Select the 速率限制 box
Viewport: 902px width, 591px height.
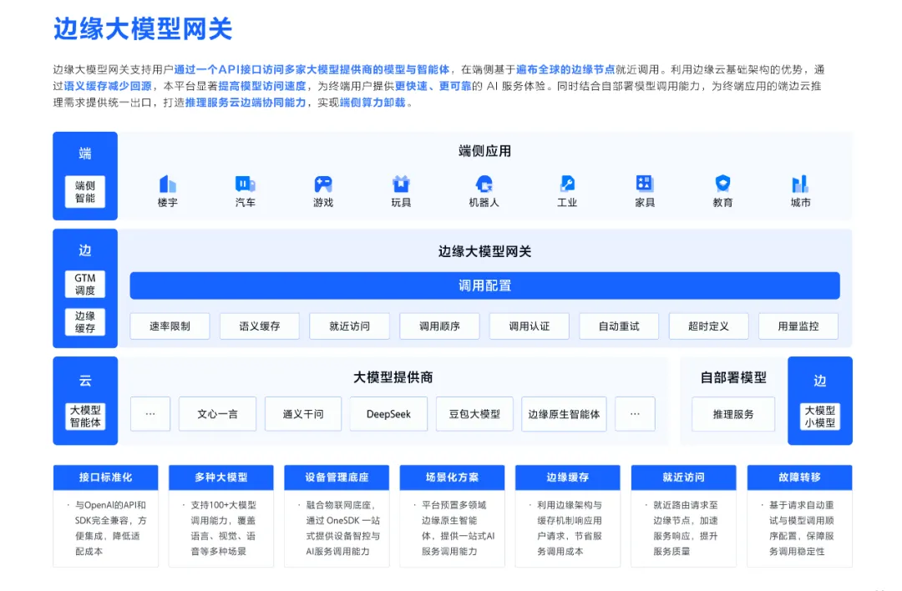click(x=170, y=326)
